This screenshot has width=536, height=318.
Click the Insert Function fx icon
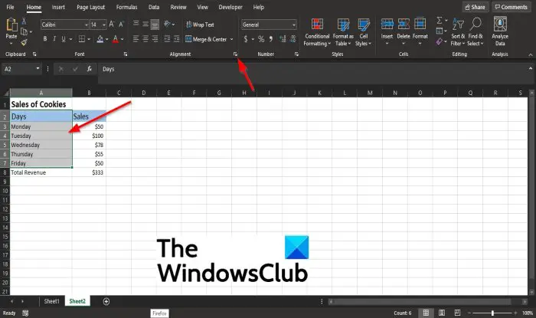point(90,69)
